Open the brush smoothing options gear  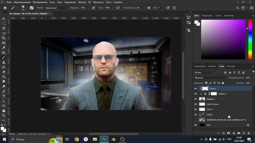149,8
